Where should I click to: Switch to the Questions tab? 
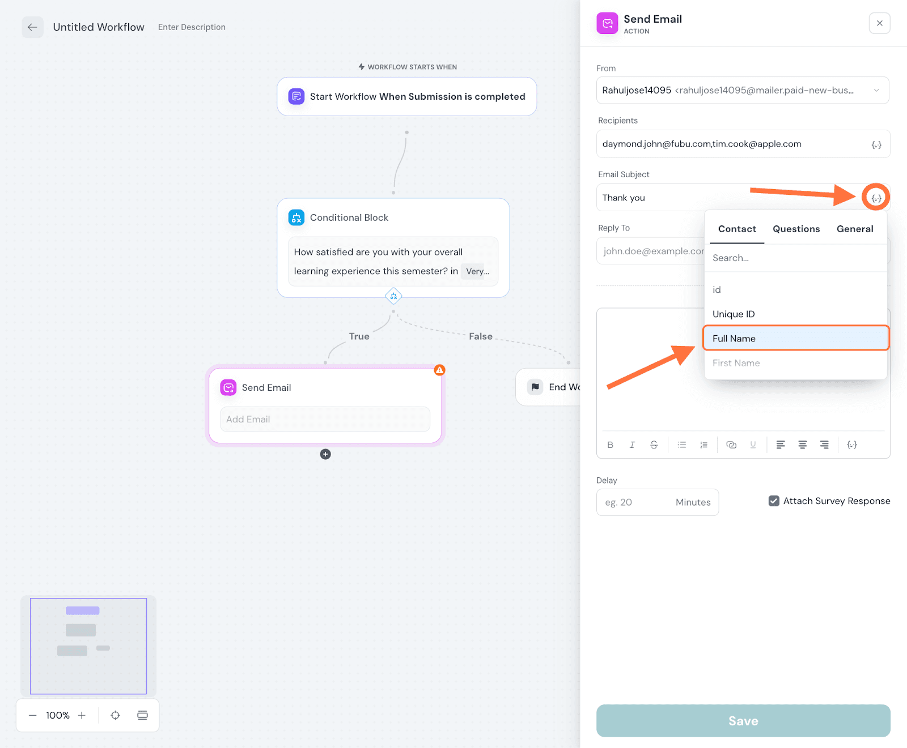(796, 229)
